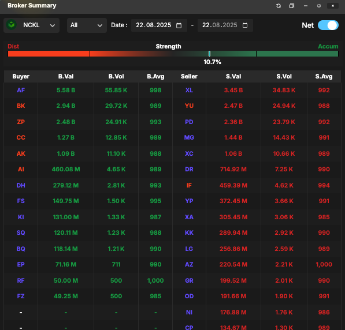The width and height of the screenshot is (345, 330).
Task: Minimize the Broker Summary window
Action: (x=306, y=6)
